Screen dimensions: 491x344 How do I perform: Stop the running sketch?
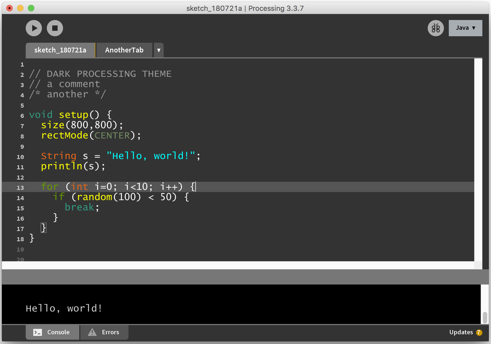pyautogui.click(x=55, y=28)
